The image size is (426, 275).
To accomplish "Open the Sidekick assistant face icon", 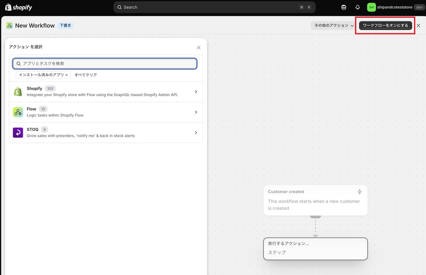I will point(344,7).
